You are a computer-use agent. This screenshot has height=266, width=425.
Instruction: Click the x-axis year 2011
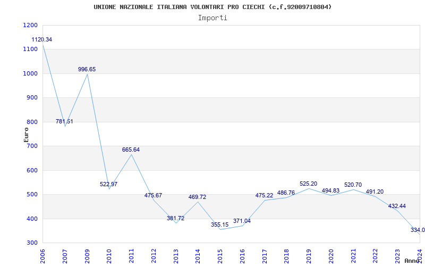point(131,256)
